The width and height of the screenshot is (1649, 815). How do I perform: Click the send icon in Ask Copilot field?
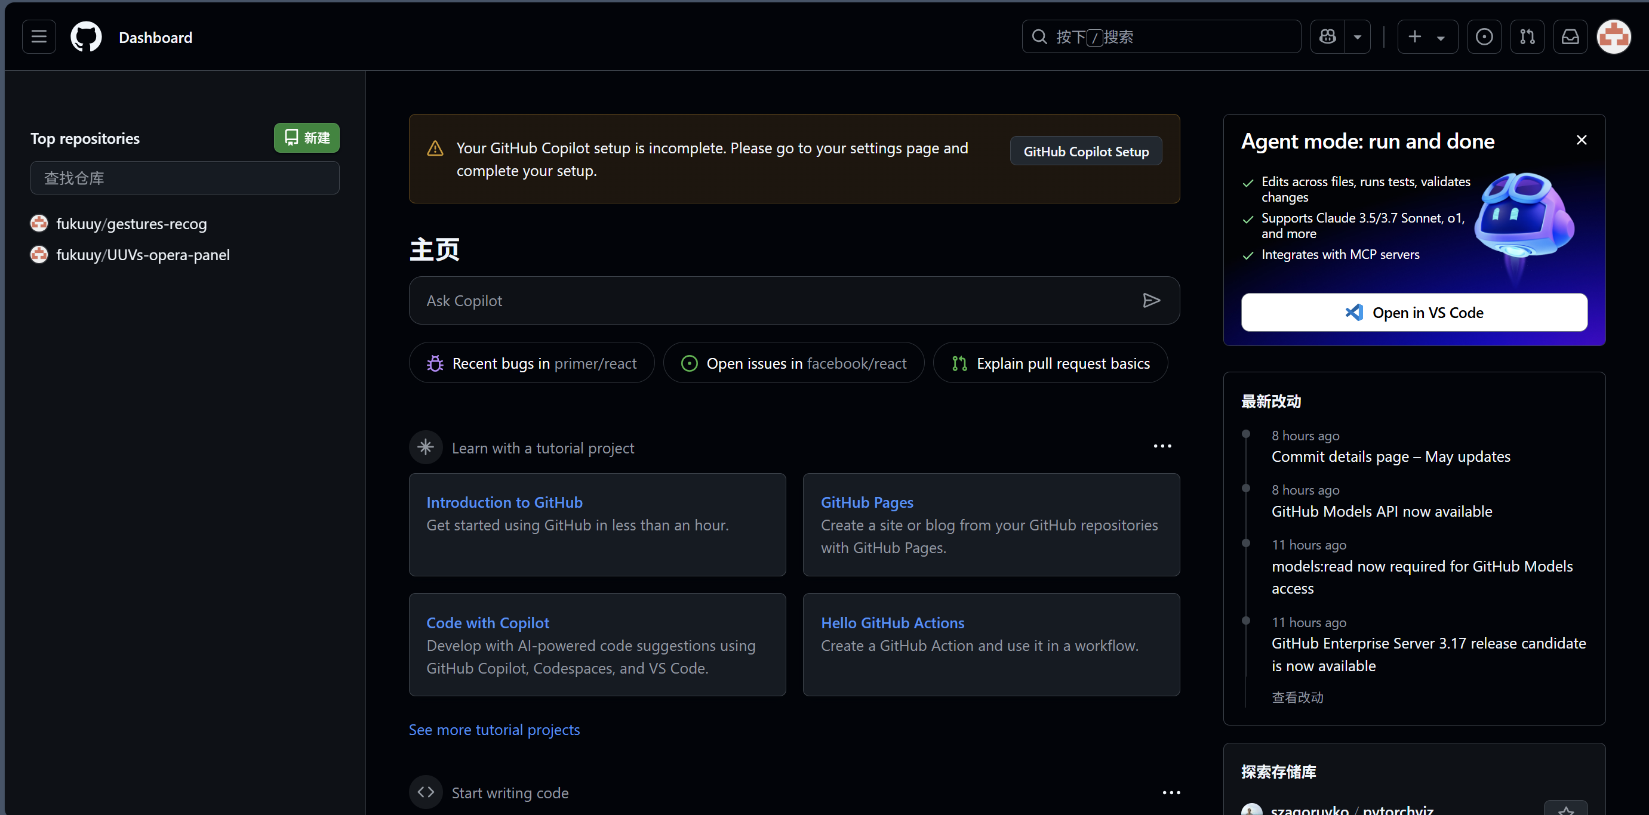coord(1152,300)
